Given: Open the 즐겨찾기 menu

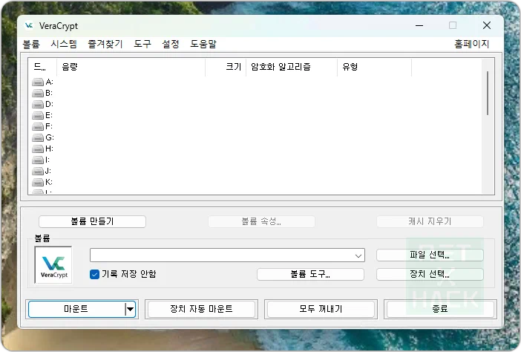Looking at the screenshot, I should tap(105, 45).
